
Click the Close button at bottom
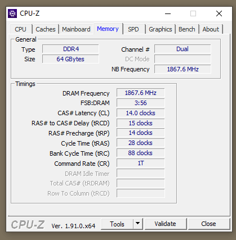pos(208,224)
